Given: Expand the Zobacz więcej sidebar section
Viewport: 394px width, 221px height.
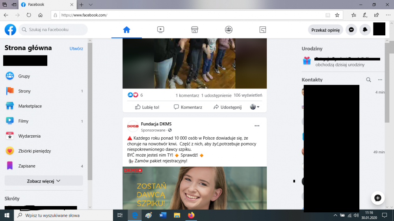Looking at the screenshot, I should coord(44,181).
